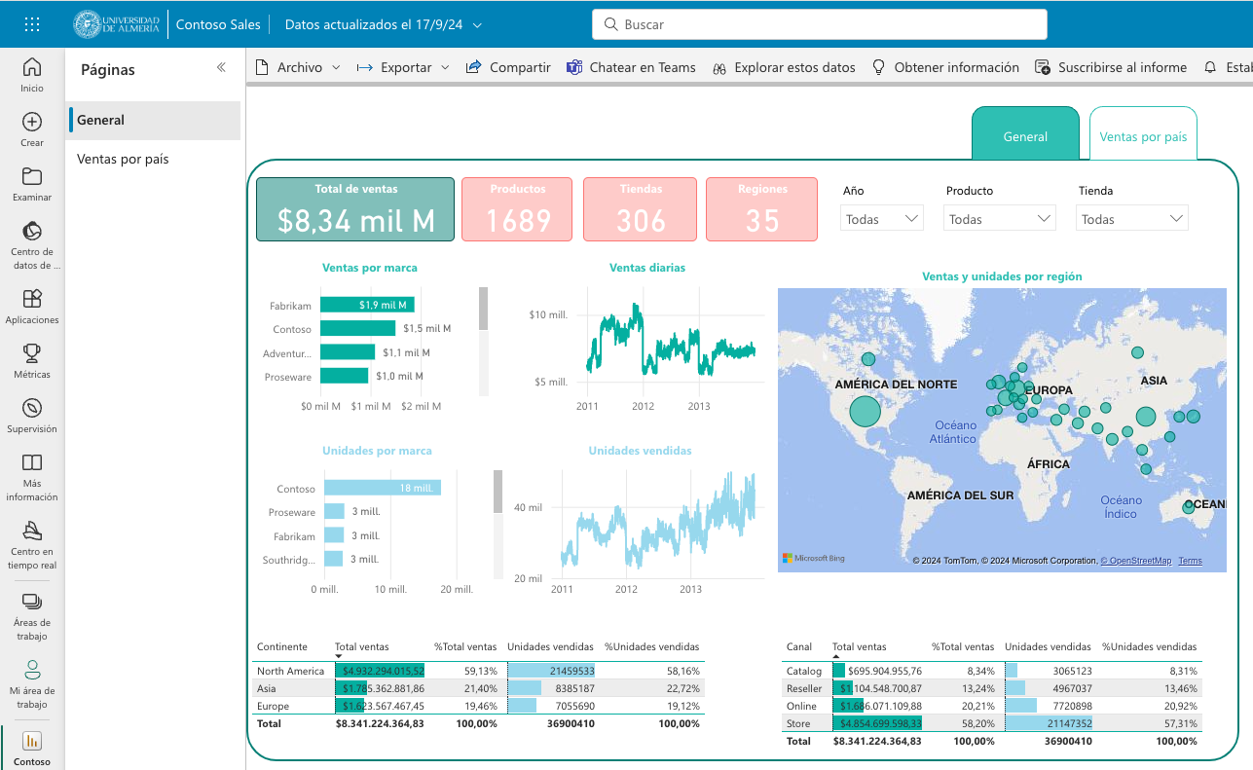Click the Regiones 35 card

[762, 209]
